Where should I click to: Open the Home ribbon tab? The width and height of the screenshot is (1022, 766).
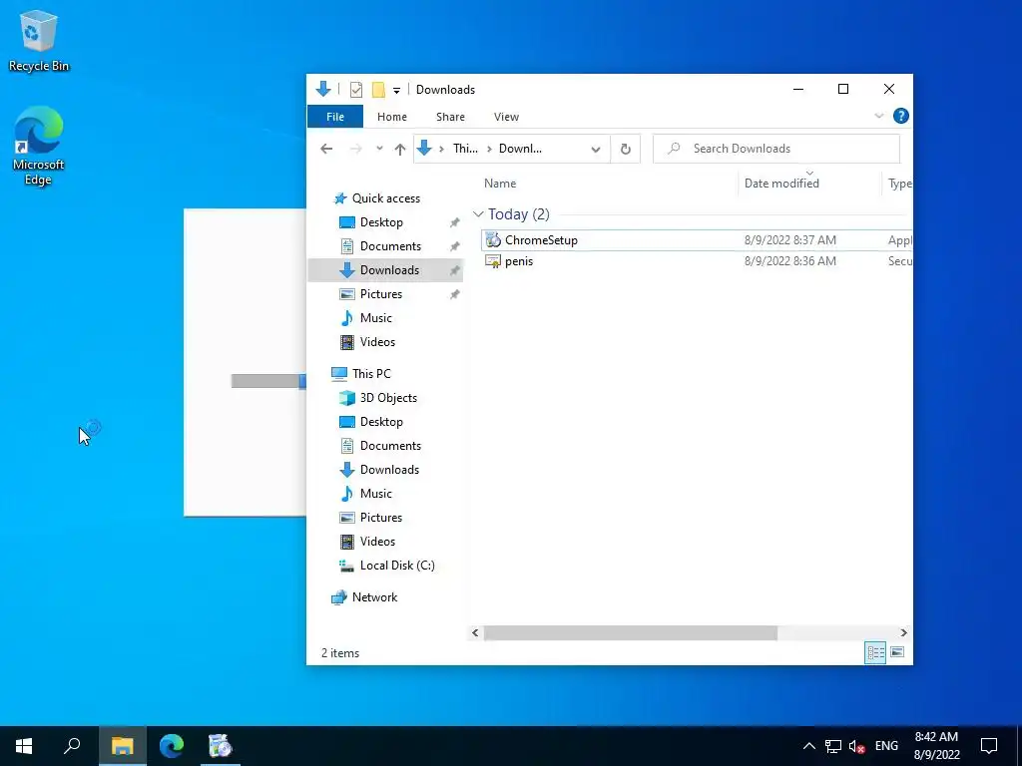391,117
